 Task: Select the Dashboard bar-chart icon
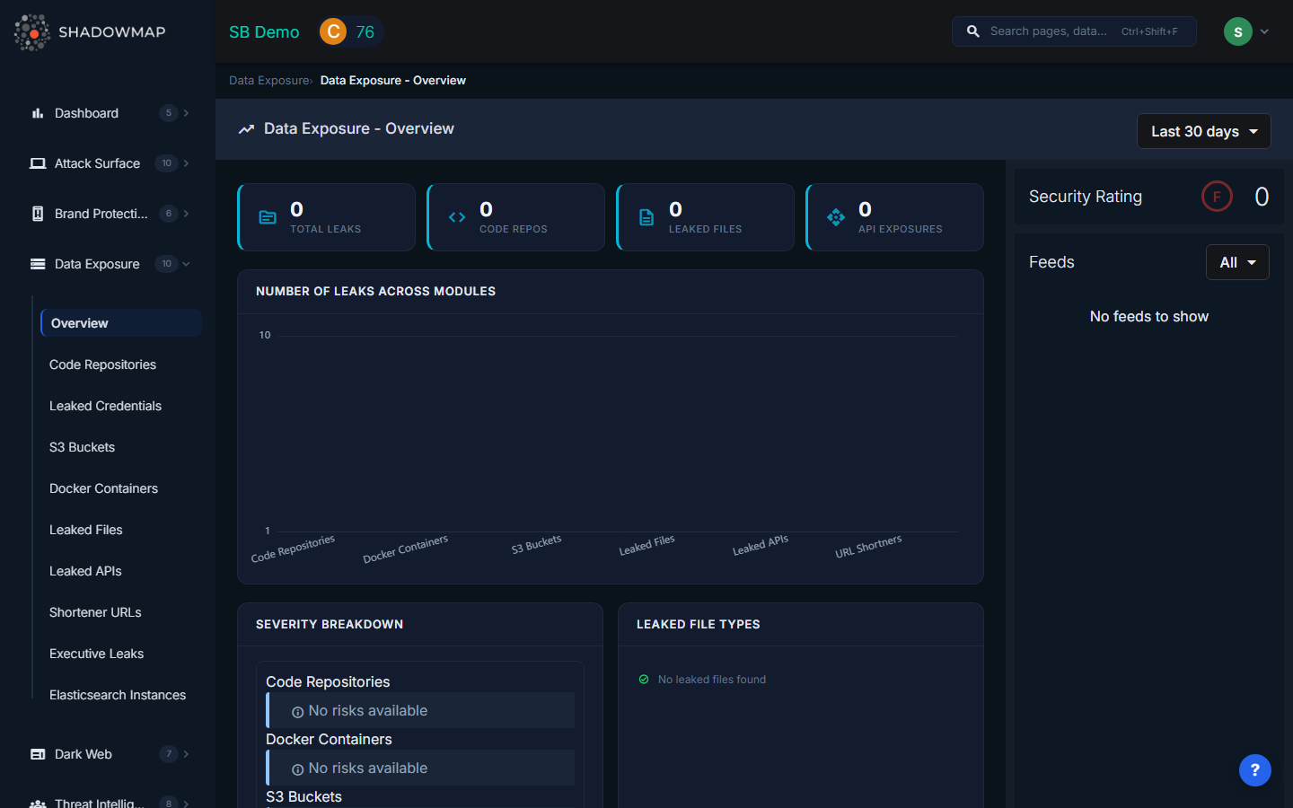[36, 113]
